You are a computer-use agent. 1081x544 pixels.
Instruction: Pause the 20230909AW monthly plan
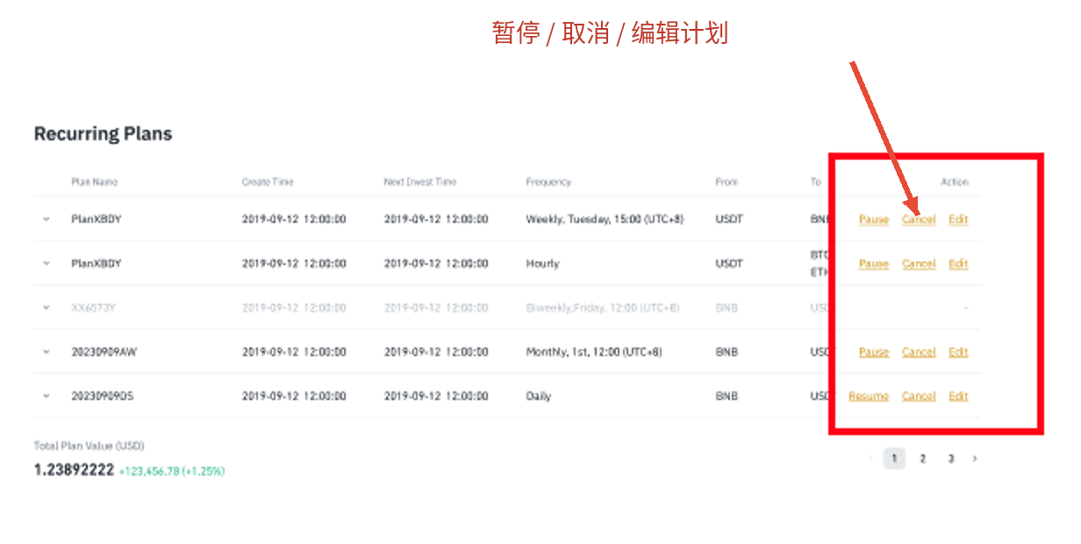tap(874, 352)
